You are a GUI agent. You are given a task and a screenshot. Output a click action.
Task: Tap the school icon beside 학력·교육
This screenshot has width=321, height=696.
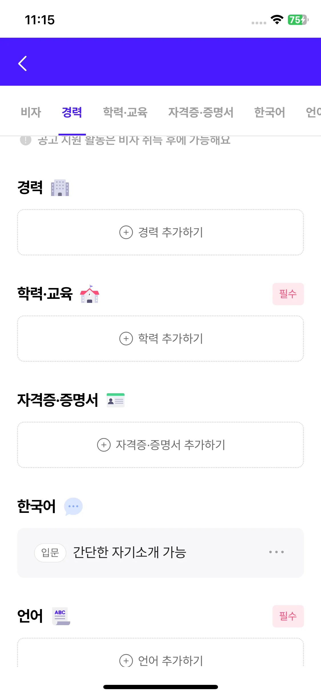[x=90, y=294]
